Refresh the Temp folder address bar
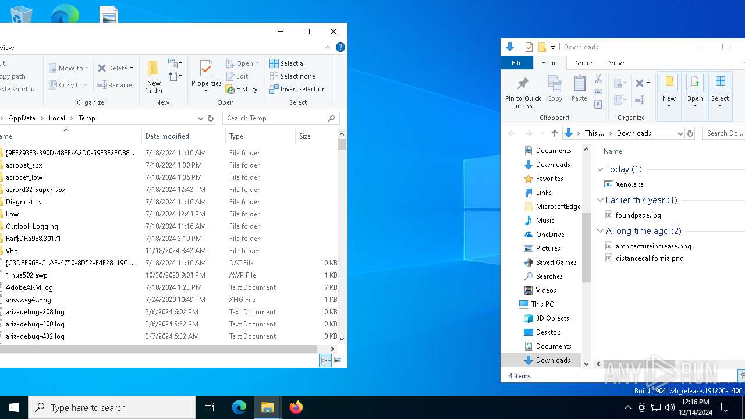The height and width of the screenshot is (419, 745). click(211, 118)
